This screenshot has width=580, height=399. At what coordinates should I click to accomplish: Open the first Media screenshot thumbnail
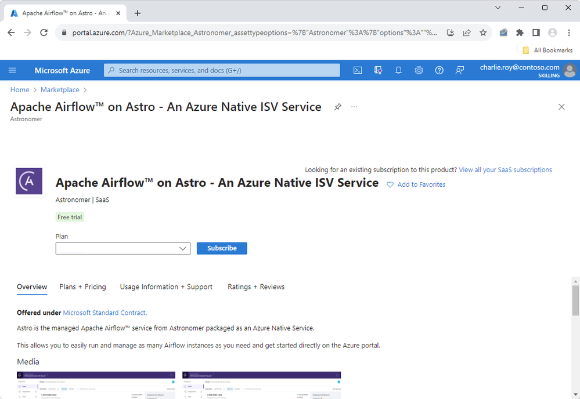click(x=96, y=385)
